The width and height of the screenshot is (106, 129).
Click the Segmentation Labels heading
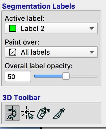click(39, 6)
